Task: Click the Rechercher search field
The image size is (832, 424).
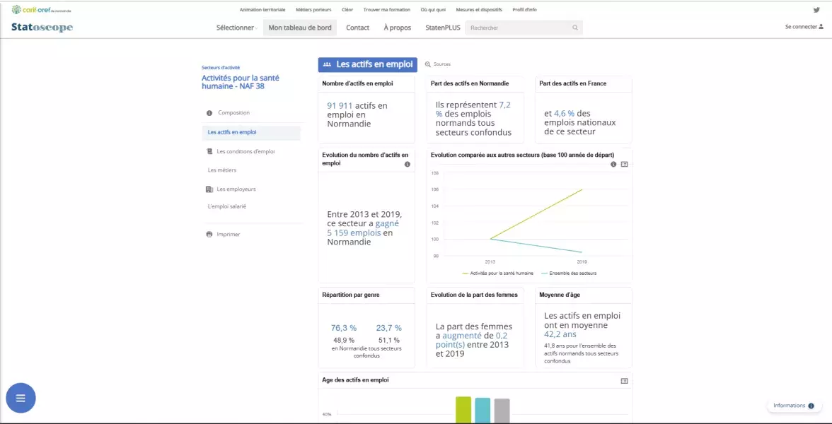Action: click(519, 28)
